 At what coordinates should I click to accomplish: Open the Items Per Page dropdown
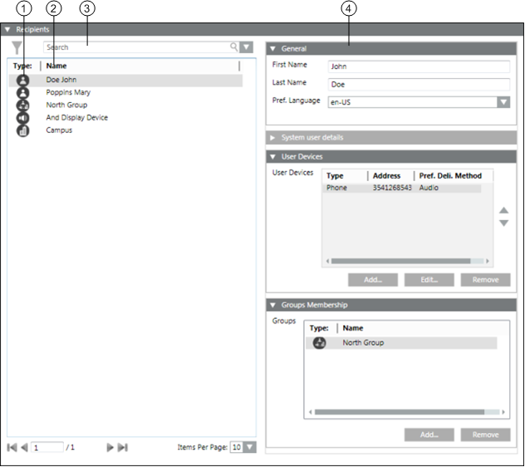(x=249, y=447)
